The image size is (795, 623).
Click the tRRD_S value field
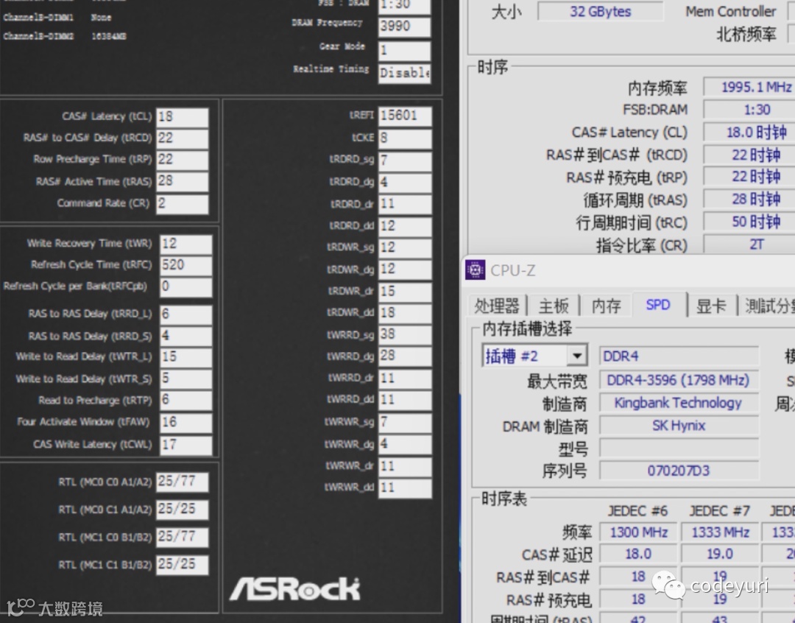coord(185,336)
